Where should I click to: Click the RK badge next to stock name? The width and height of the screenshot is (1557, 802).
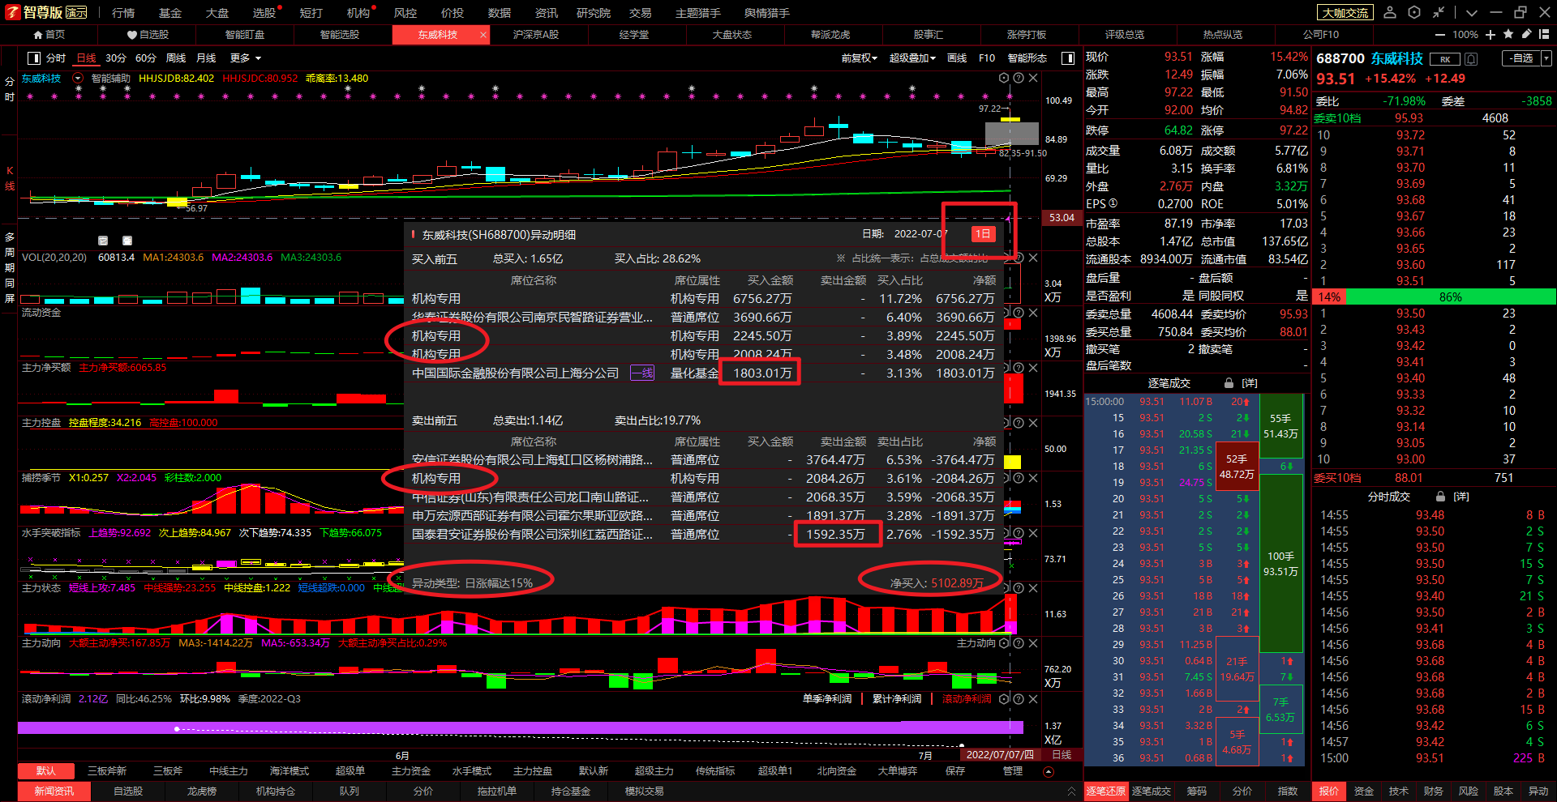pos(1445,59)
